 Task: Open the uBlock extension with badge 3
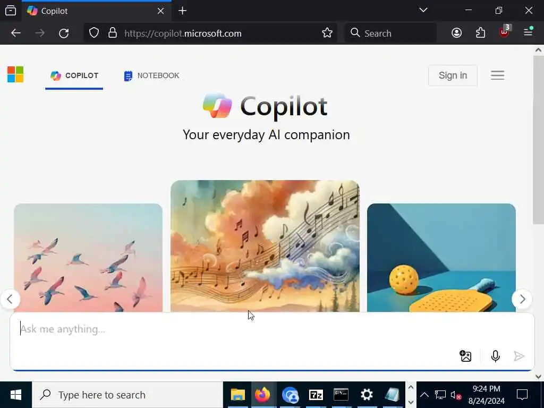505,32
